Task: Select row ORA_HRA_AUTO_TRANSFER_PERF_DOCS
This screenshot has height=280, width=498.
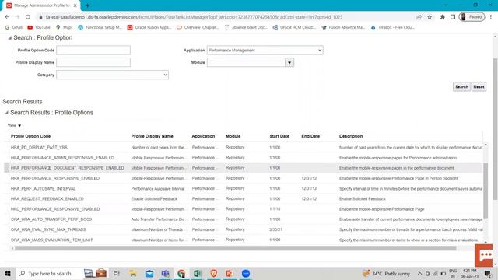Action: tap(244, 219)
